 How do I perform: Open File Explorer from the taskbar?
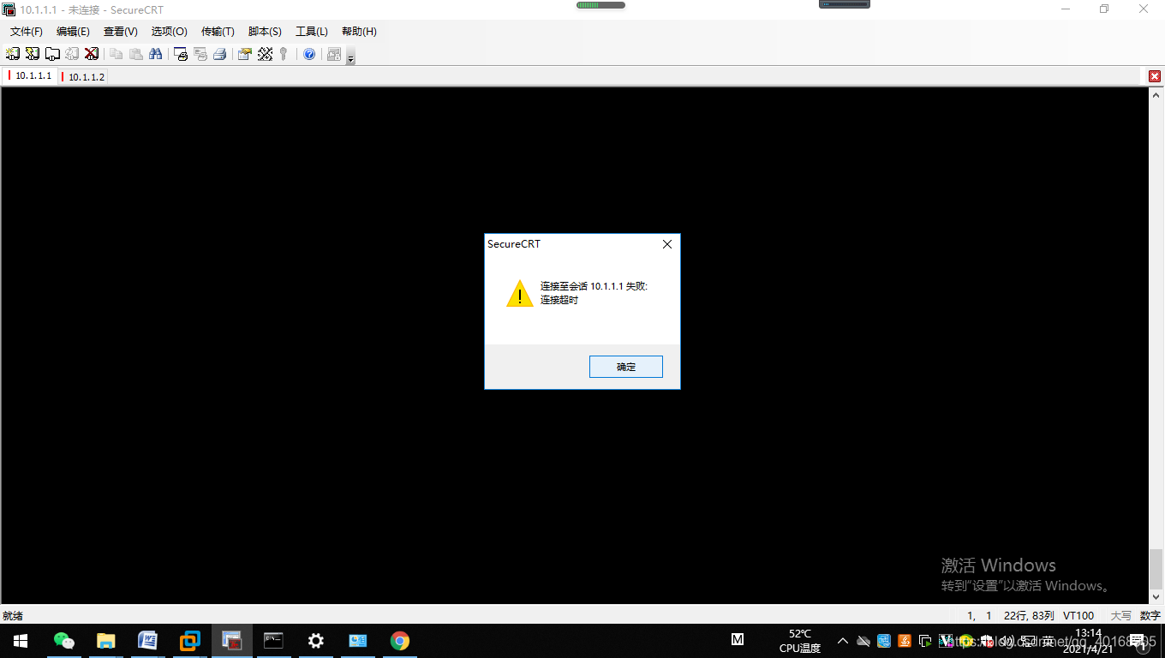pos(105,641)
